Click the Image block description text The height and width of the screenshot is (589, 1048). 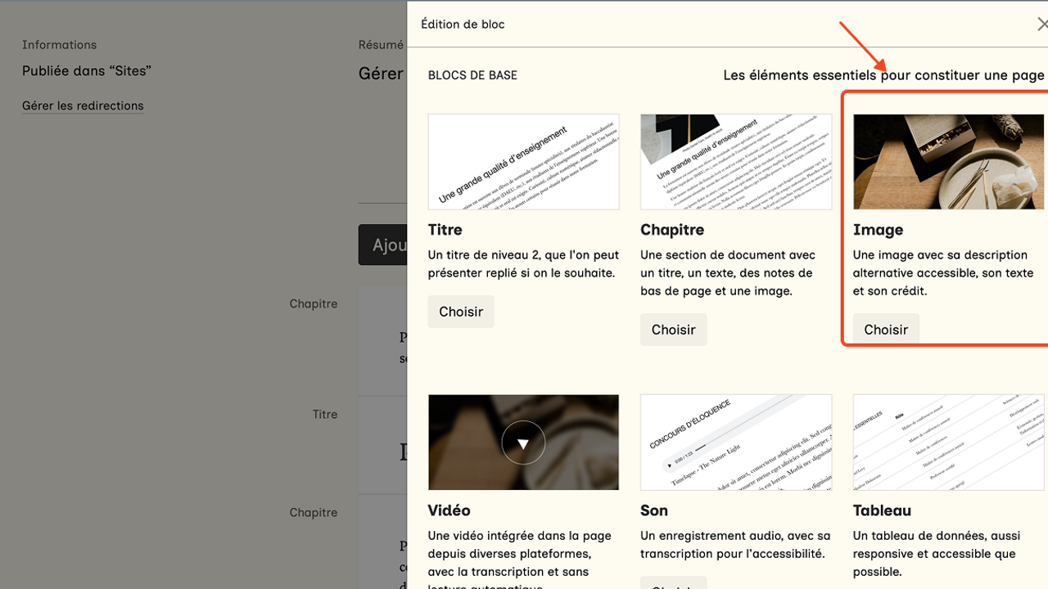tap(942, 273)
